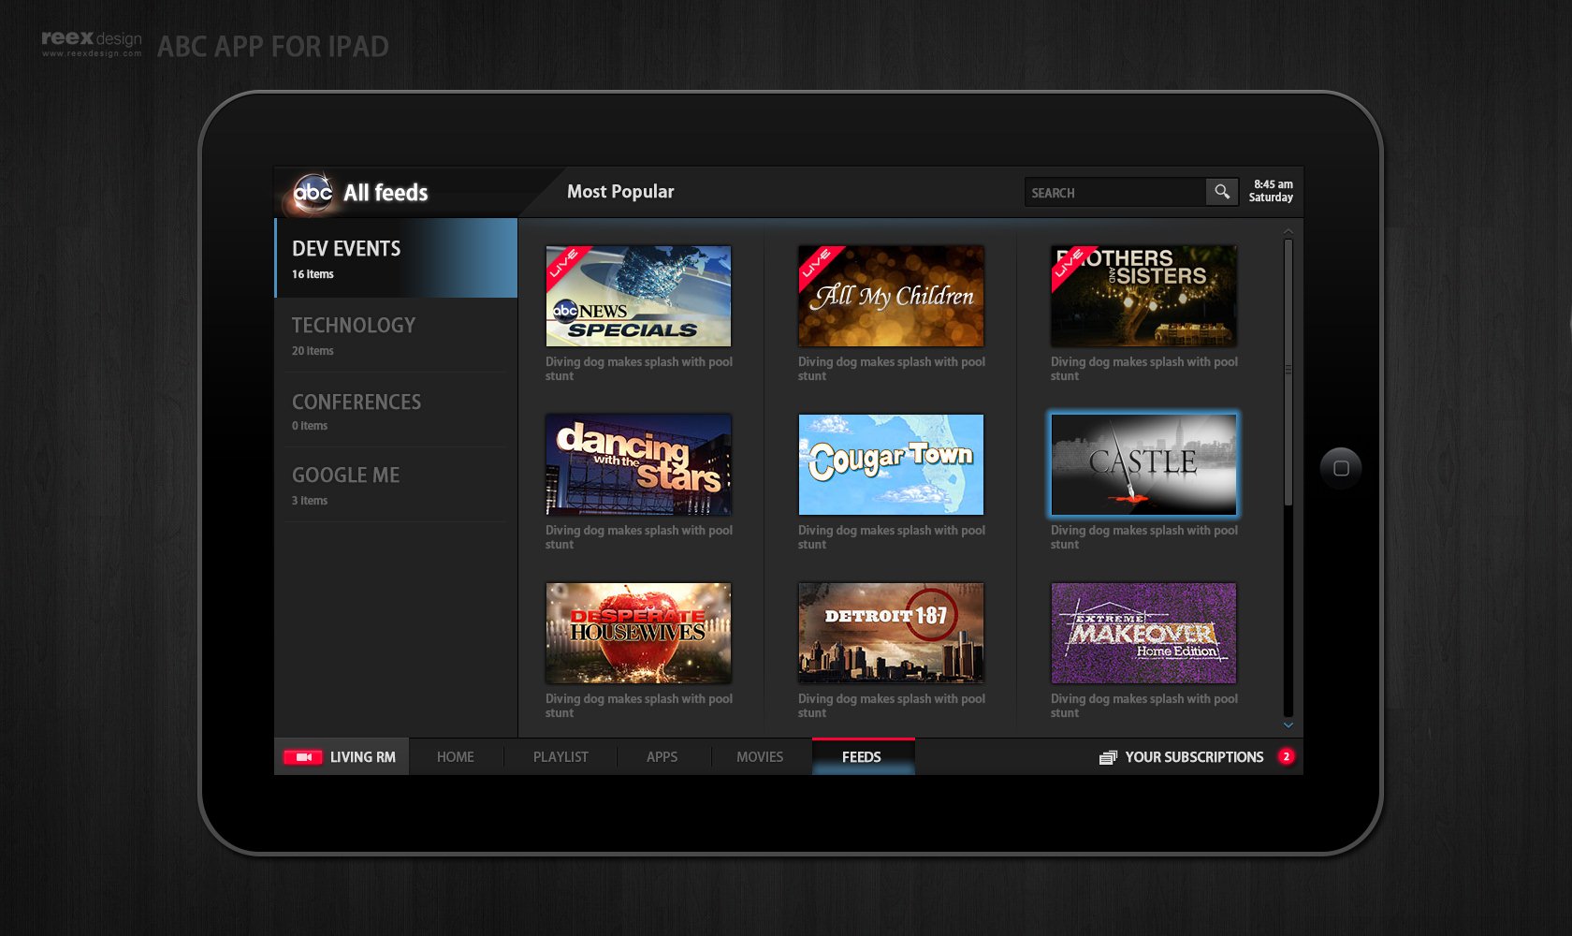This screenshot has height=936, width=1572.
Task: Switch to the HOME tab
Action: 456,757
